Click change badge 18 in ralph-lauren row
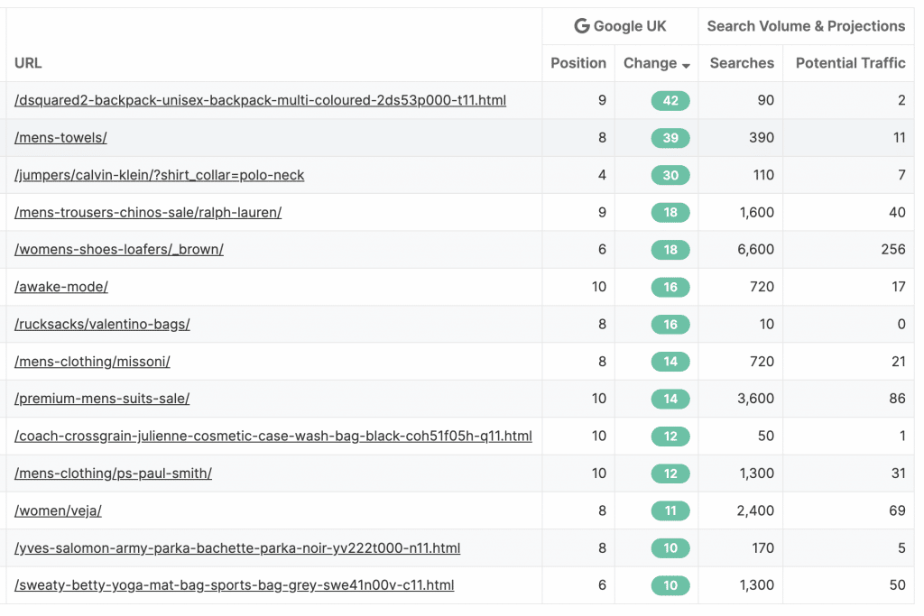This screenshot has height=616, width=924. (670, 213)
